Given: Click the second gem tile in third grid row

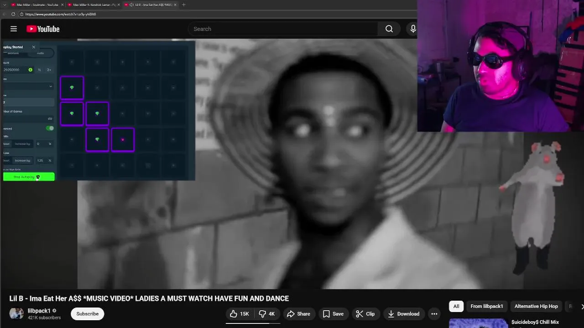Looking at the screenshot, I should point(97,113).
